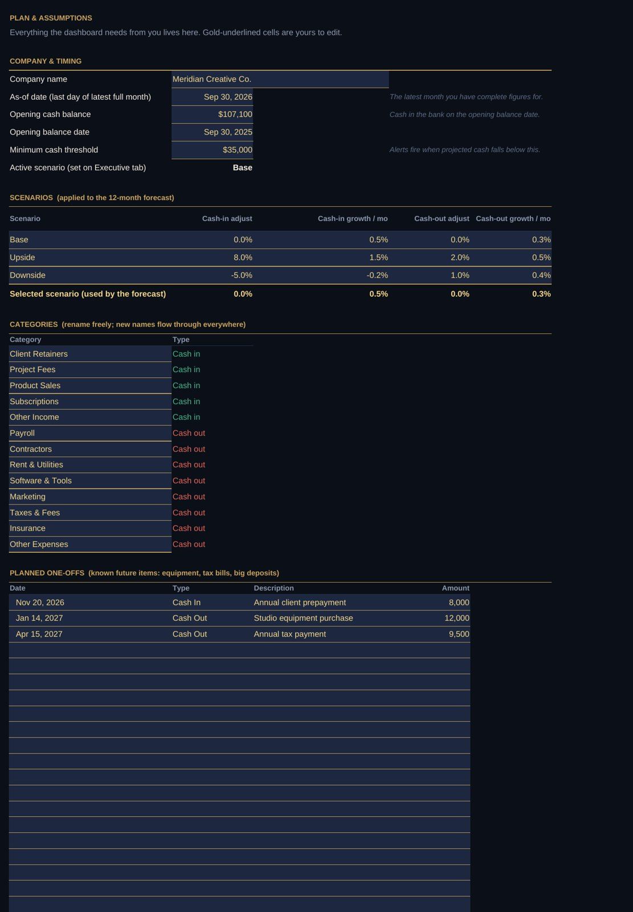The width and height of the screenshot is (633, 912).
Task: Select the Rent & Utilities category cell
Action: (x=90, y=465)
